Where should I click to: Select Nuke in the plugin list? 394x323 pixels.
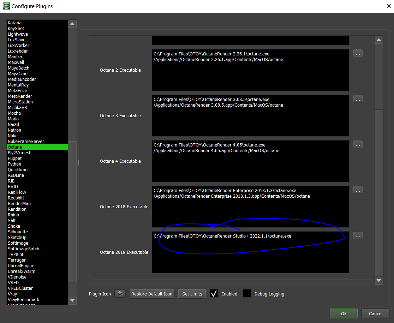(x=37, y=136)
